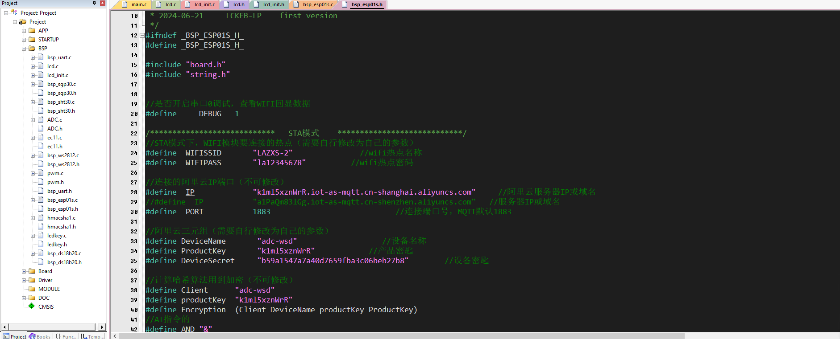Click the workspace icon beside Project: Project
The width and height of the screenshot is (840, 339).
pos(14,12)
